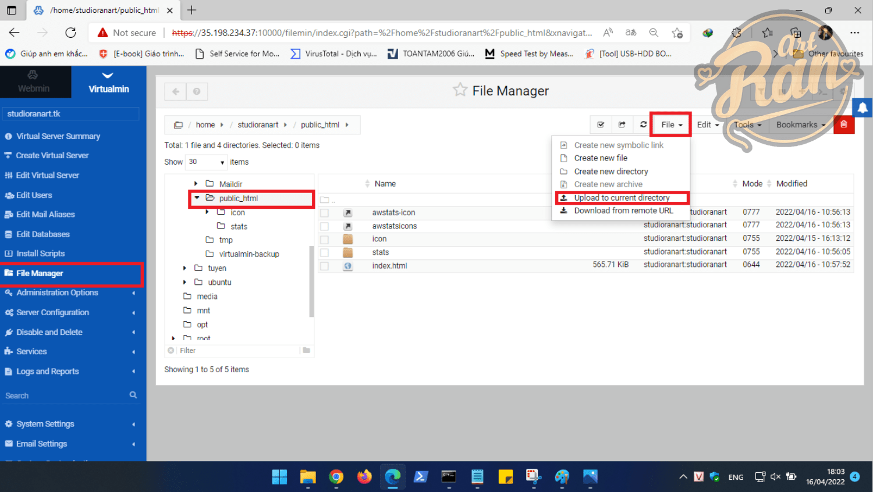Image resolution: width=873 pixels, height=492 pixels.
Task: Open Install Scripts page
Action: (x=40, y=254)
